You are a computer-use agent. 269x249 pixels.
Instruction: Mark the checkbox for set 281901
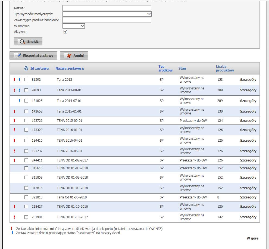[x=26, y=217]
